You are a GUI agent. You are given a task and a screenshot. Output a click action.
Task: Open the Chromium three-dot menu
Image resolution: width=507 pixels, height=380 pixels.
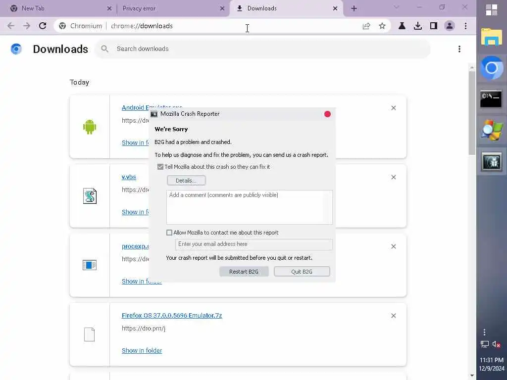(x=465, y=26)
